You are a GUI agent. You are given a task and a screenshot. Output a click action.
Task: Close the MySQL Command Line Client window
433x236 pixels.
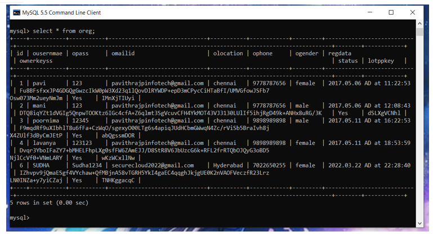(x=413, y=12)
